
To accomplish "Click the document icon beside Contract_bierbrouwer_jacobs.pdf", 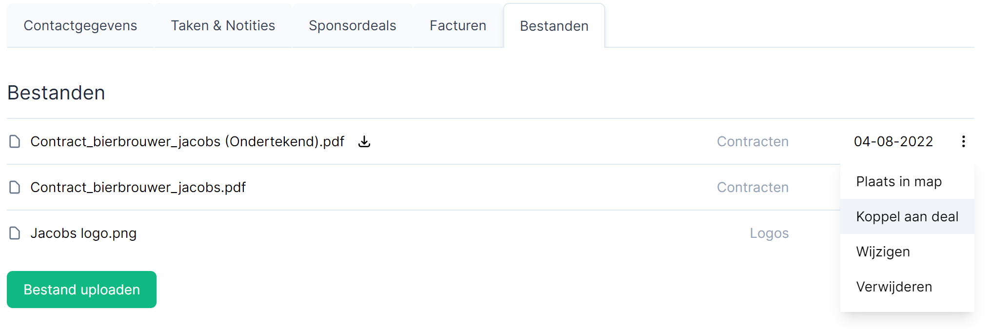I will coord(15,187).
